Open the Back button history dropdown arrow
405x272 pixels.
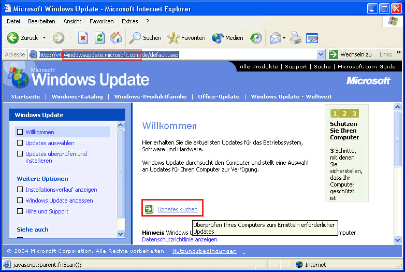[44, 38]
